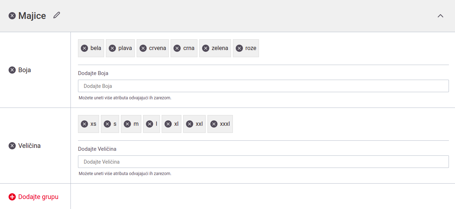Click the red plus Dodajte grupu icon
Screen dimensions: 455x209
point(12,197)
